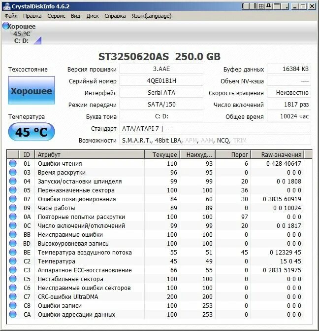Click the serial number field 4QE01B1H

click(161, 80)
